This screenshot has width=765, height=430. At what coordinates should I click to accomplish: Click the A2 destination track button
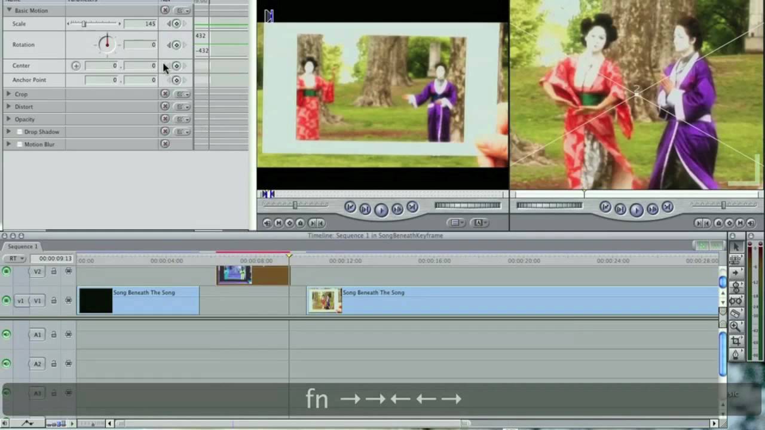(37, 363)
